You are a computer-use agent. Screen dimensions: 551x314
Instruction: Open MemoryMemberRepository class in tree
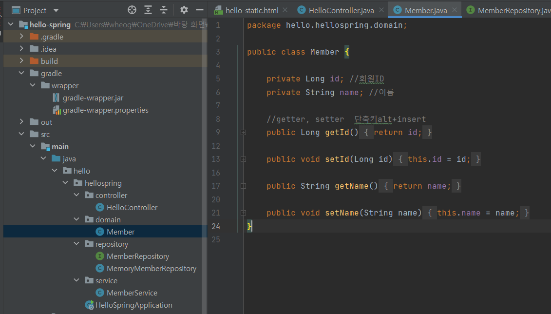click(152, 268)
